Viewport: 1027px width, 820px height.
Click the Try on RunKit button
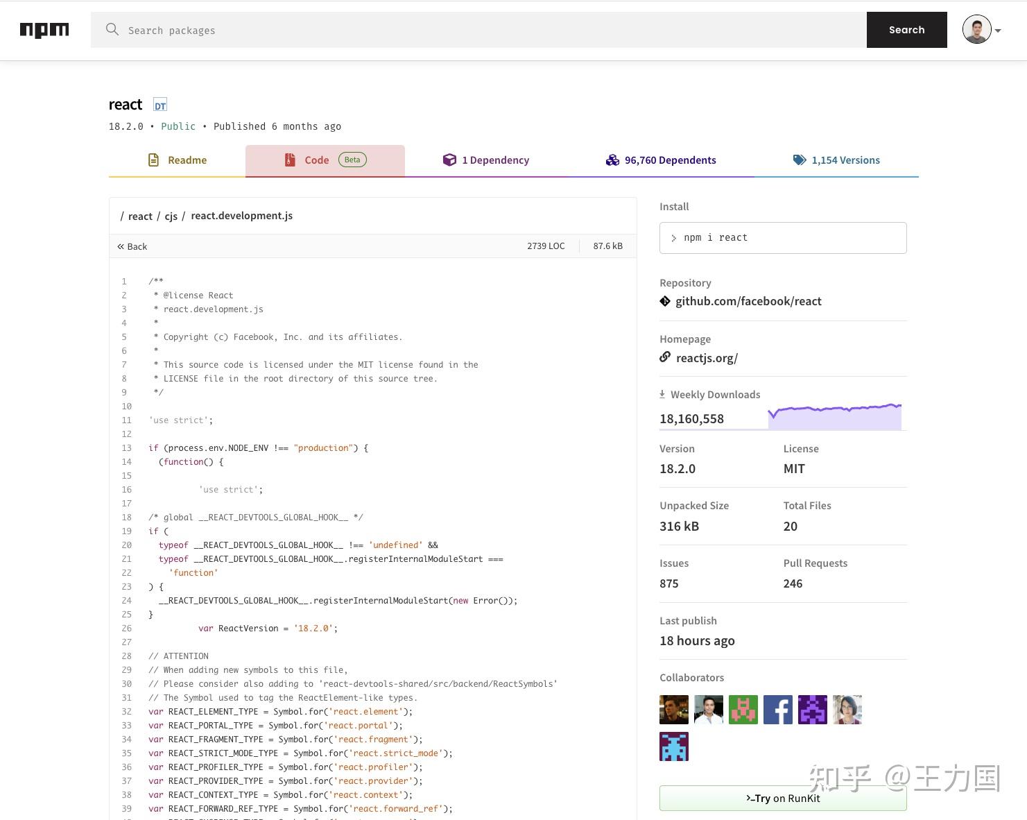coord(783,798)
